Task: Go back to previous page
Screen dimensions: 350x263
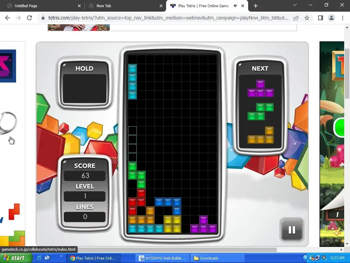Action: click(8, 18)
